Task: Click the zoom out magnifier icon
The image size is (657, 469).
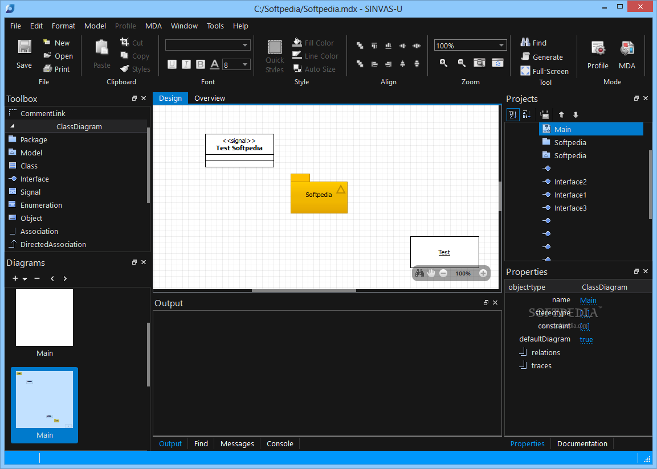Action: click(x=462, y=63)
